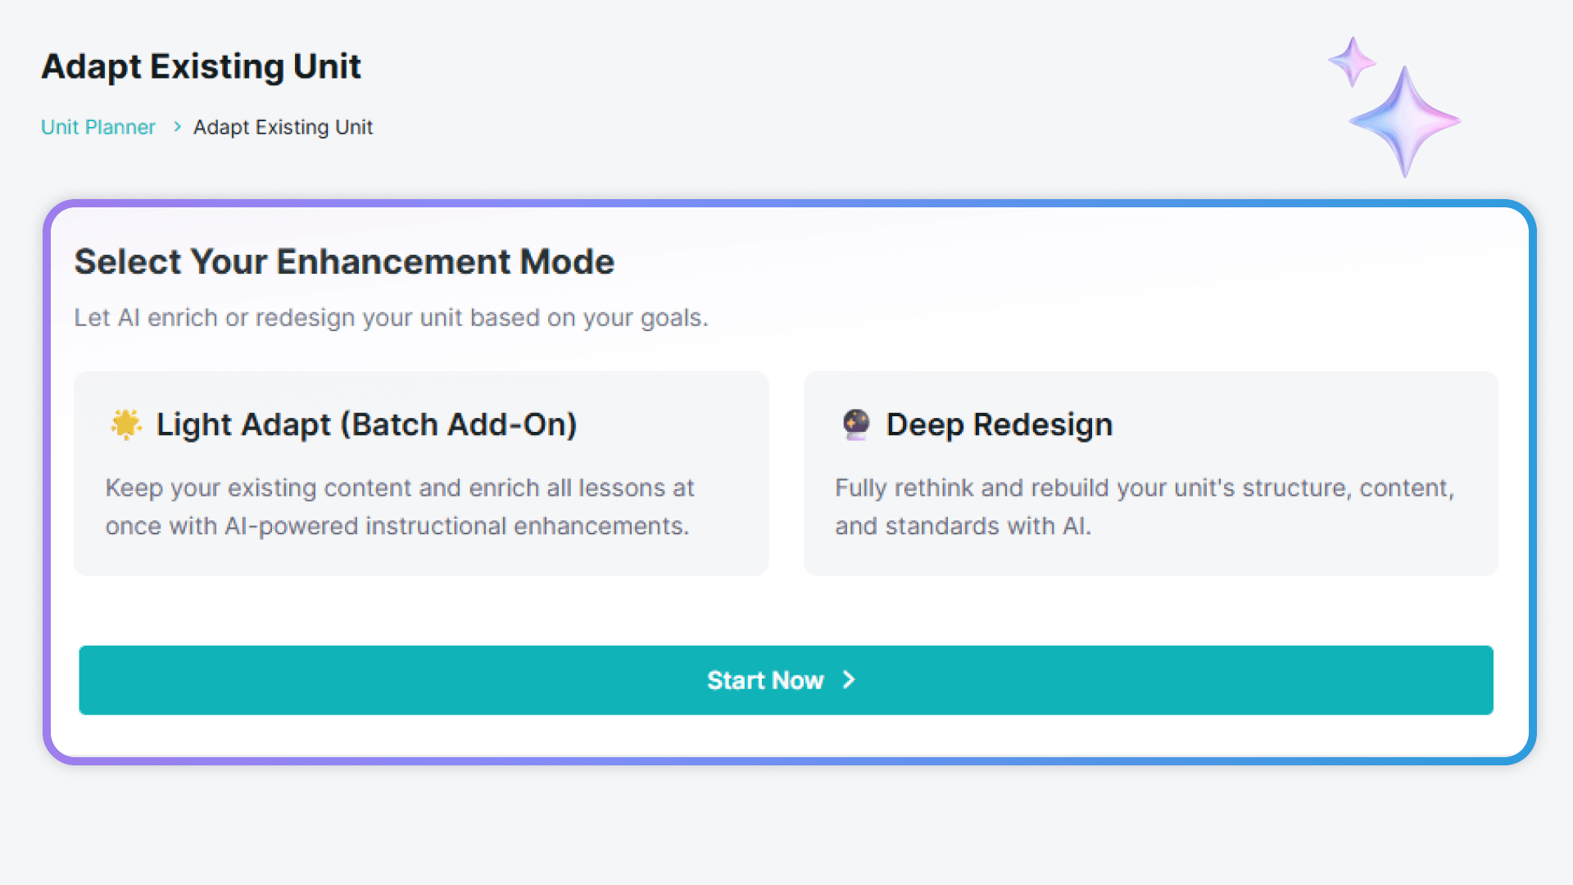Image resolution: width=1573 pixels, height=885 pixels.
Task: Click the Adapt Existing Unit breadcrumb item
Action: click(x=283, y=127)
